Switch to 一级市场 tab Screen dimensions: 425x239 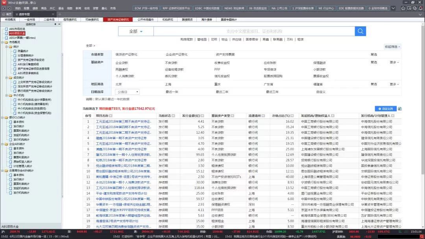pos(30,20)
